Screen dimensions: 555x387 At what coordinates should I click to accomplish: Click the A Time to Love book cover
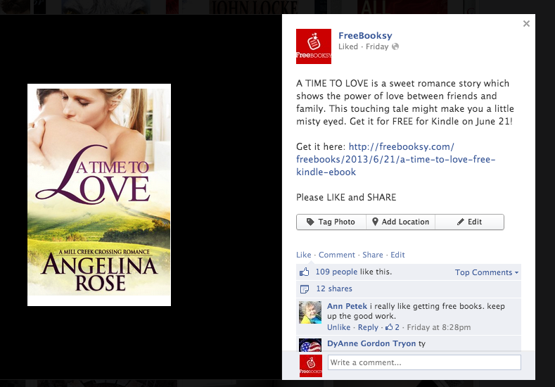[99, 195]
